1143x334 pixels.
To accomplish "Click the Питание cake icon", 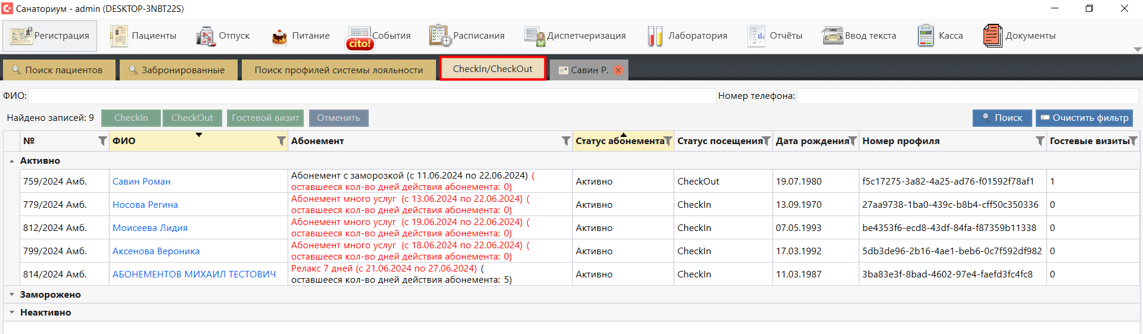I will 279,36.
